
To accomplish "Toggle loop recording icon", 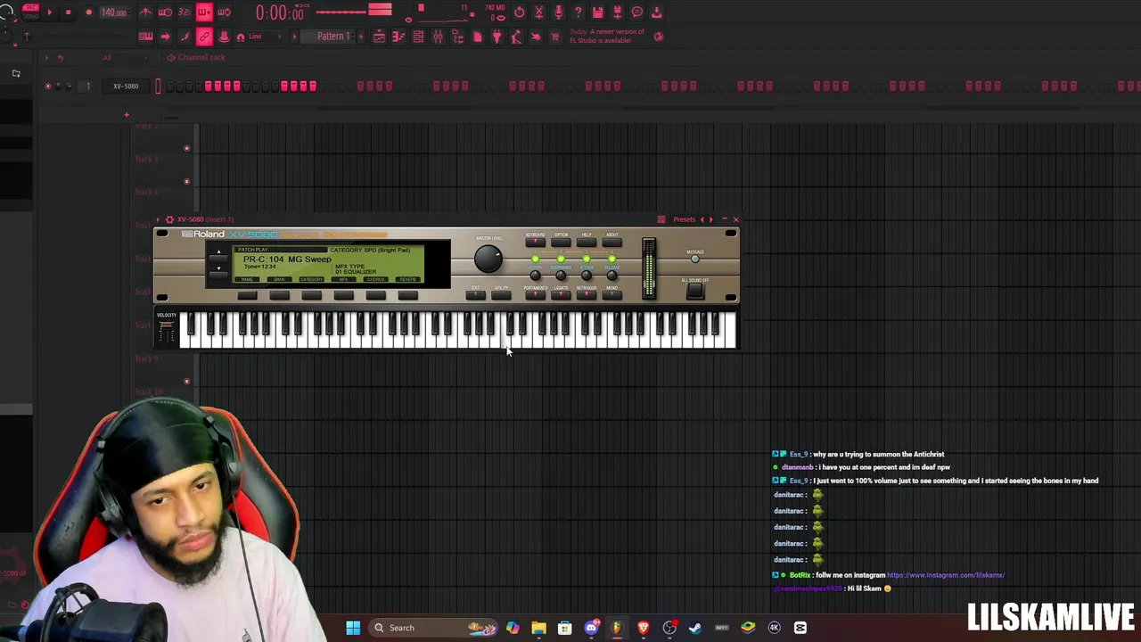I will click(x=225, y=12).
